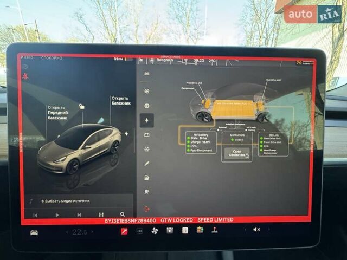Open the media equalizer settings icon
The width and height of the screenshot is (347, 260).
pyautogui.click(x=101, y=214)
